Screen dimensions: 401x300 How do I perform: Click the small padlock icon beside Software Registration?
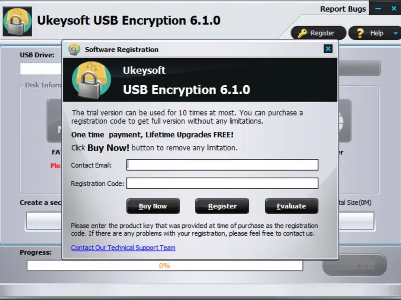(74, 49)
